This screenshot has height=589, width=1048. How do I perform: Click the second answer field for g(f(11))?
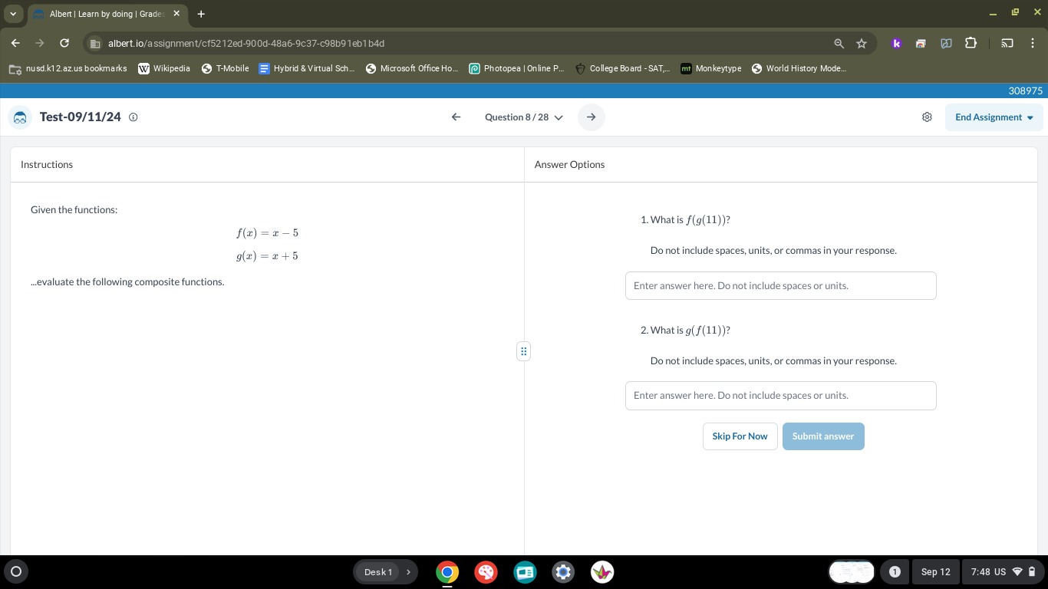point(780,396)
